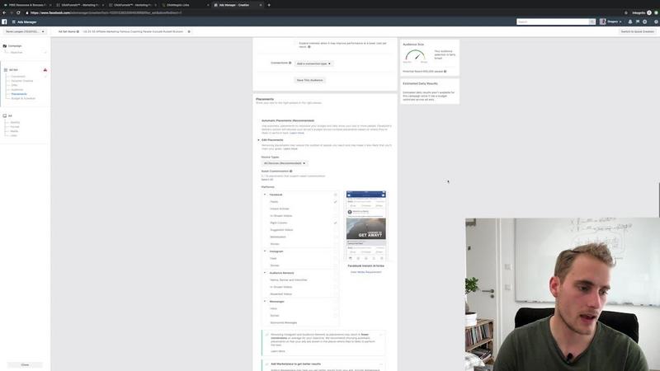The width and height of the screenshot is (660, 371).
Task: Click the Incognito icon in browser toolbar
Action: [x=649, y=12]
